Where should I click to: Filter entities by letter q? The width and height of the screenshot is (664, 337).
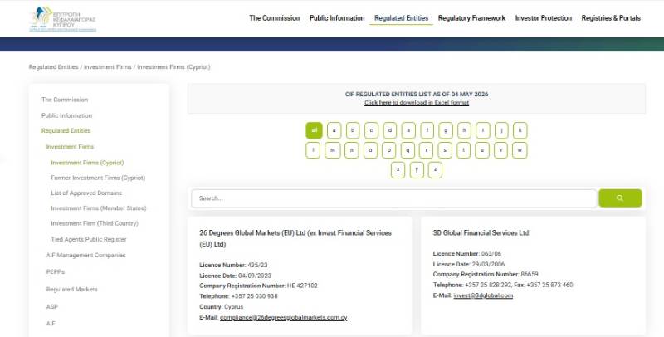pyautogui.click(x=408, y=150)
